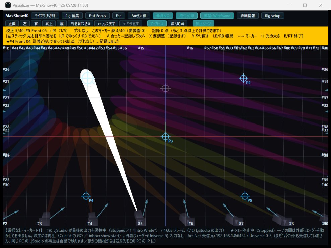This screenshot has width=331, height=248.
Task: Toggle the 届く範囲 reach range display
Action: (177, 23)
